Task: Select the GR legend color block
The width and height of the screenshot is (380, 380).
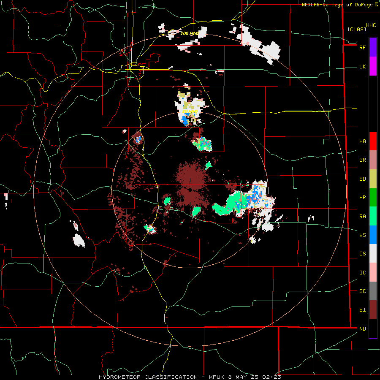Action: 373,160
